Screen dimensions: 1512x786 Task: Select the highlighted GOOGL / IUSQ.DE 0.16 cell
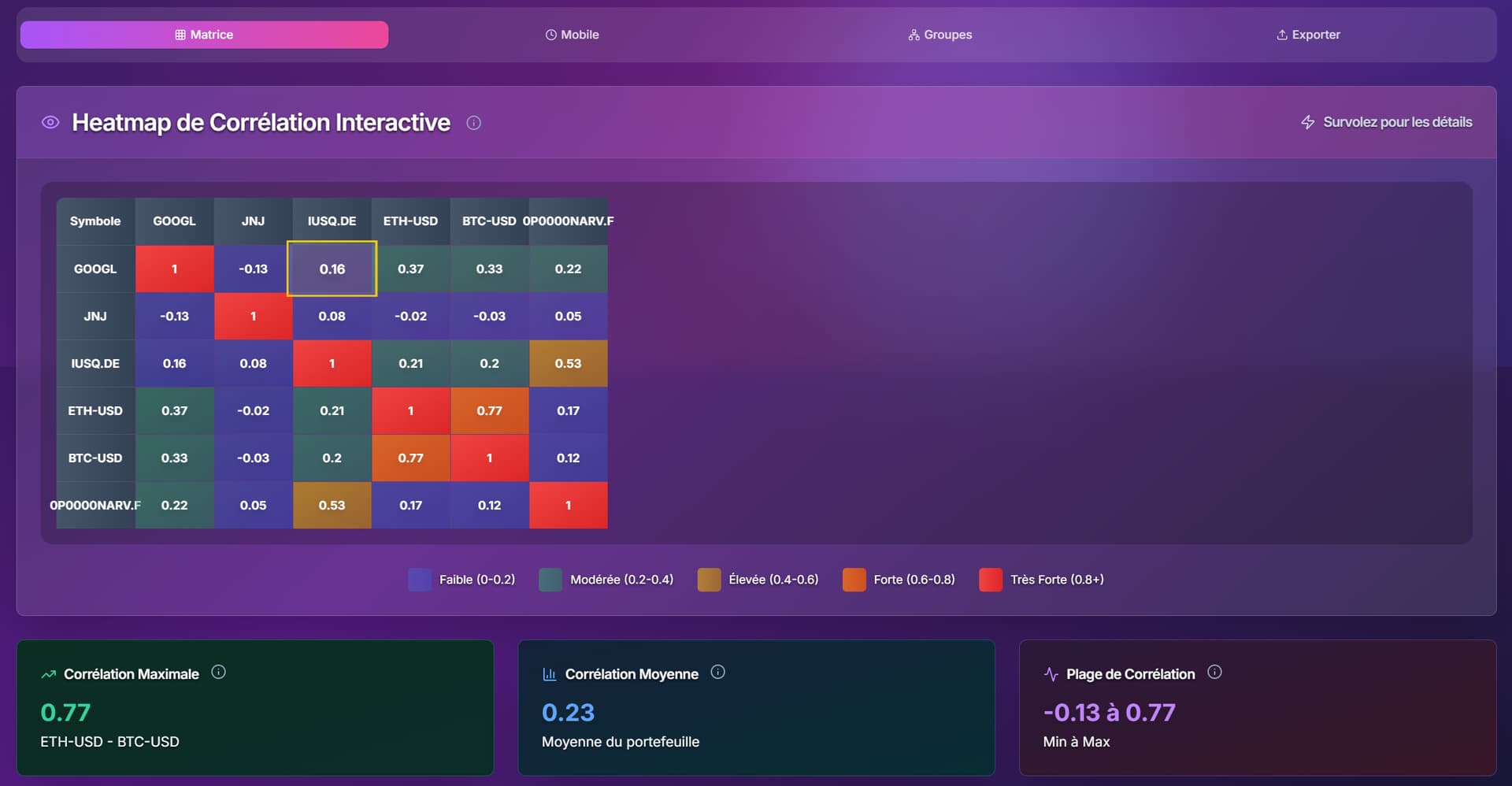click(332, 269)
